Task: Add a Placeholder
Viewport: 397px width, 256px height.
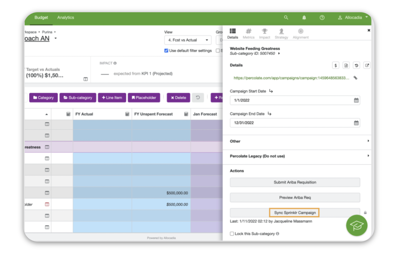Action: [x=144, y=98]
